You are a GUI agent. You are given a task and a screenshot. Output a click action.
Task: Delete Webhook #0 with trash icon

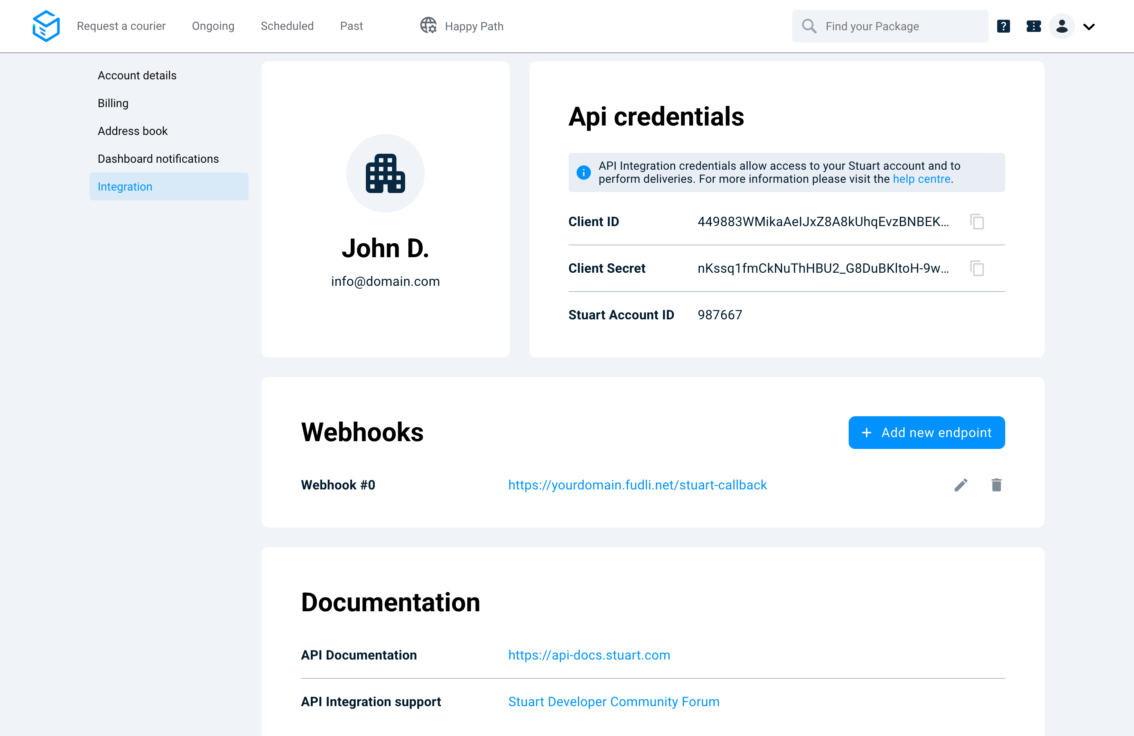coord(996,485)
